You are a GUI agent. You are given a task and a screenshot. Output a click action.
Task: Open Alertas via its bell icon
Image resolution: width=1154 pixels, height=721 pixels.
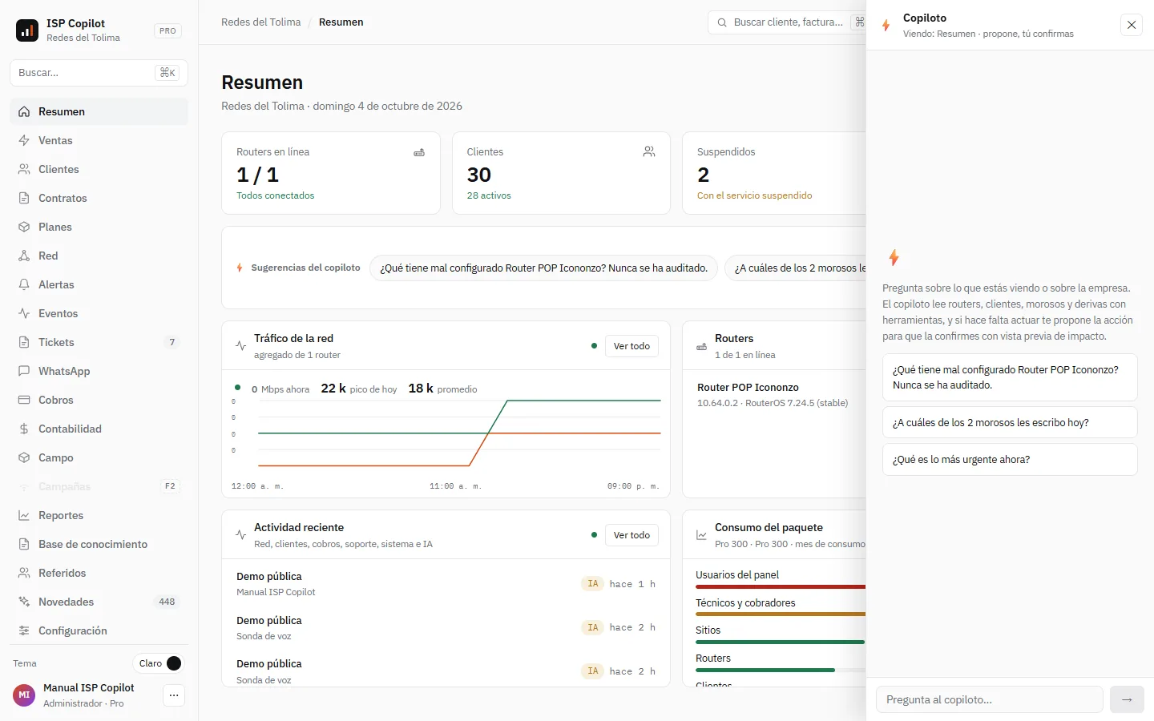point(24,284)
